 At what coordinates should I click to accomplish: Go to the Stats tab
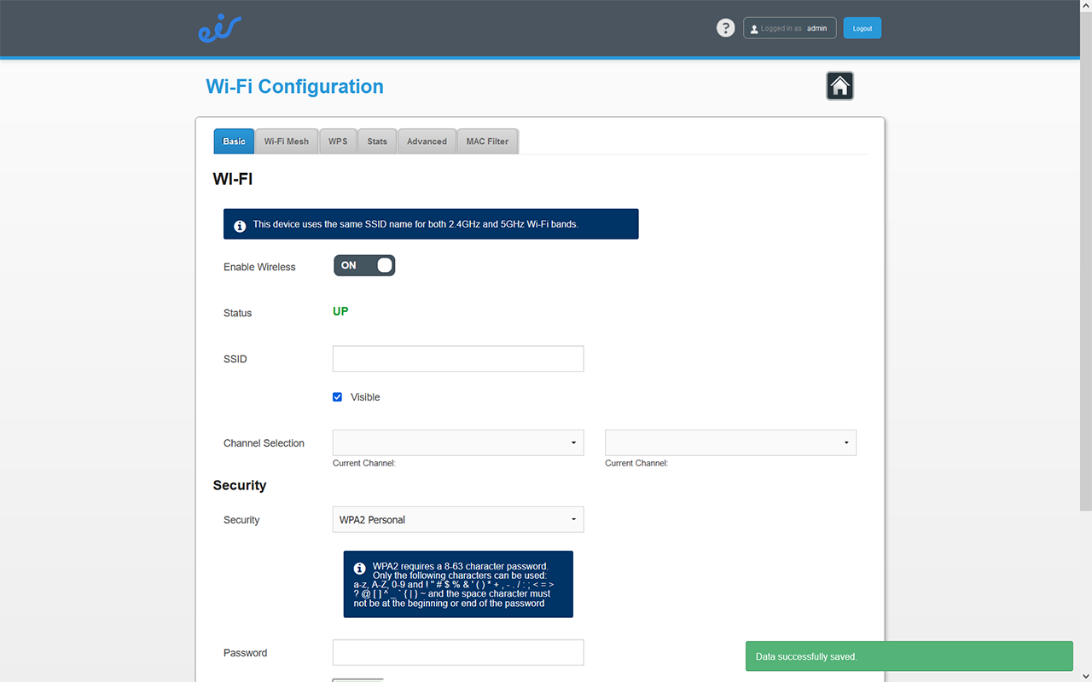point(377,142)
